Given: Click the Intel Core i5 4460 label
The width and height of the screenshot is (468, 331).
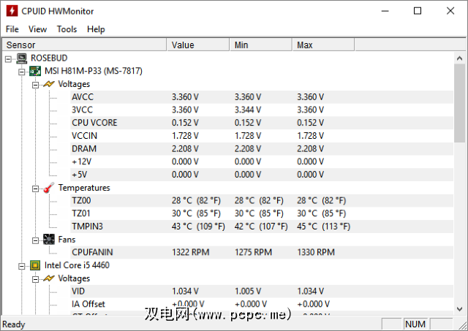Looking at the screenshot, I should pyautogui.click(x=77, y=265).
